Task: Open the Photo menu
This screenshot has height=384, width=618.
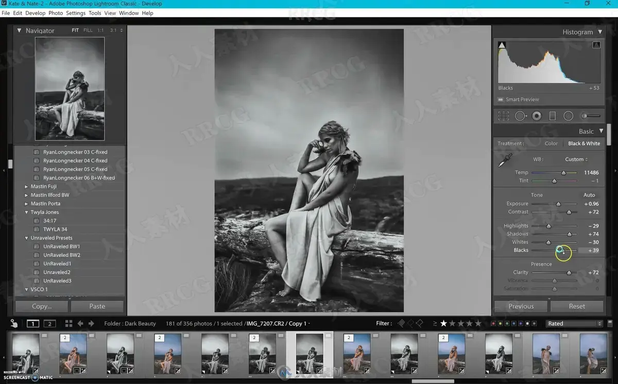Action: 56,13
